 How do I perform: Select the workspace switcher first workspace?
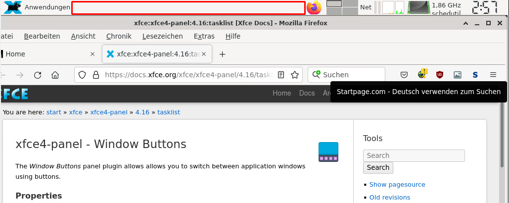334,3
